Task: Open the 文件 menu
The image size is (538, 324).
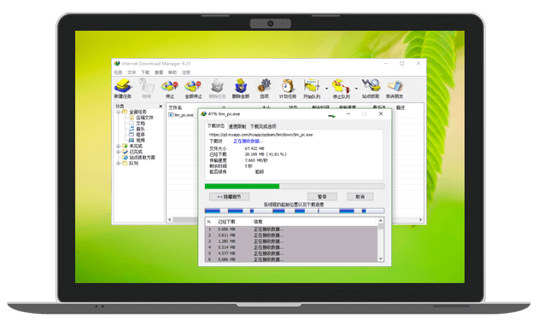Action: [x=132, y=72]
